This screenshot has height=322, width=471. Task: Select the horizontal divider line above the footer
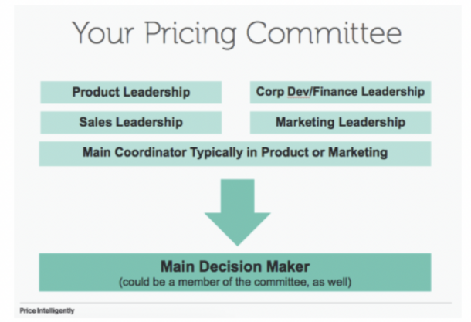235,303
